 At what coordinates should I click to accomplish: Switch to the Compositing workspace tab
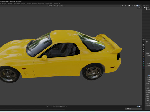[x=41, y=4]
